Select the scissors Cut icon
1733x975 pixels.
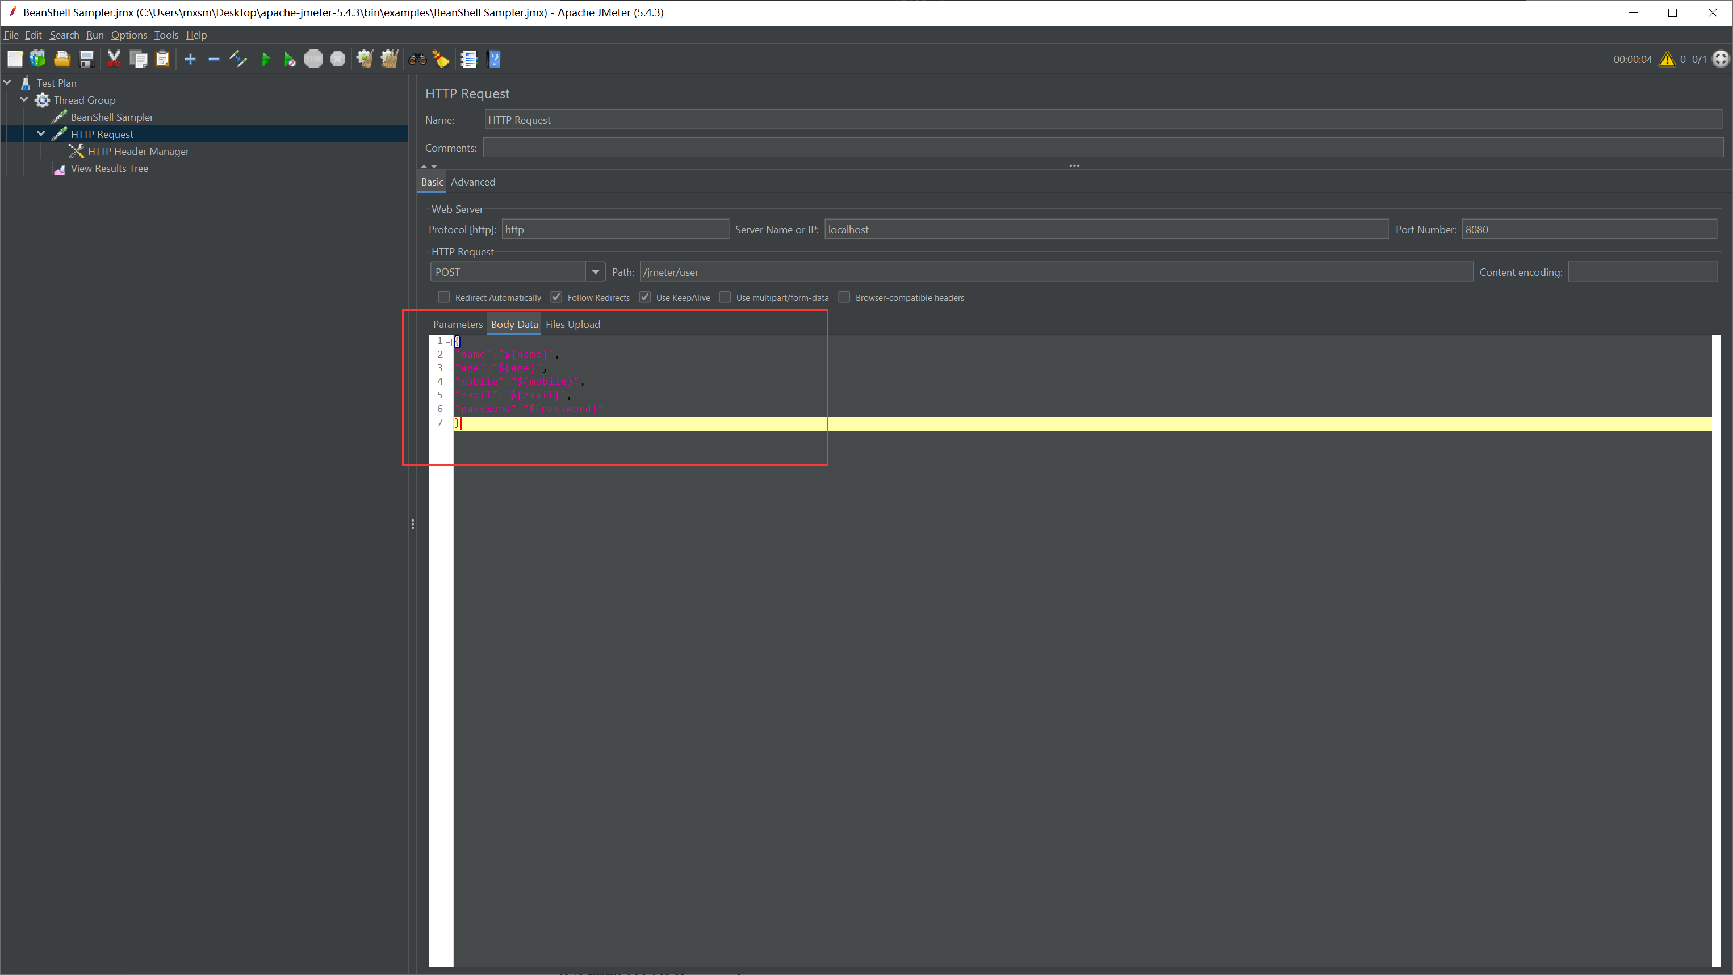114,59
